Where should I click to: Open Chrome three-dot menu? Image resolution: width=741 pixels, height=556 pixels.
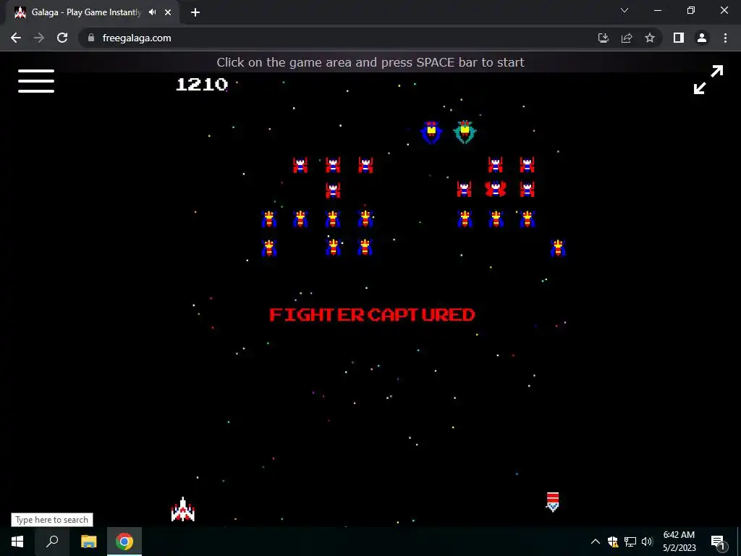pos(725,38)
